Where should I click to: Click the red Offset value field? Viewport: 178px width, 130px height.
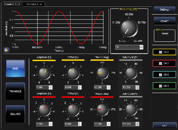point(72,124)
